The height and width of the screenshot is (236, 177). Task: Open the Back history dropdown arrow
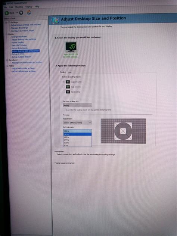click(17, 13)
